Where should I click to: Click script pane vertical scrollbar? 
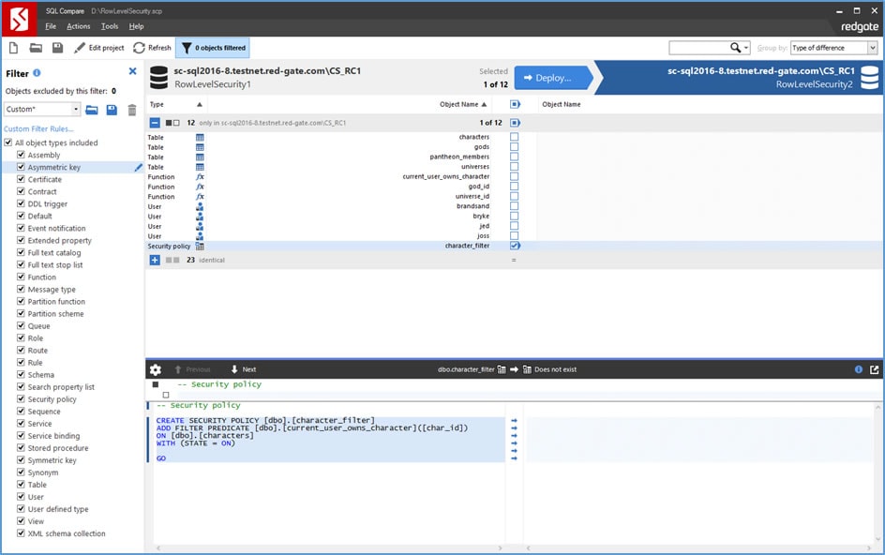coord(878,472)
